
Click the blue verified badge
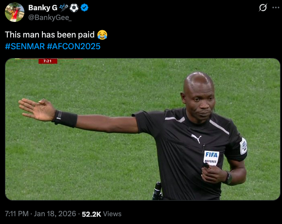coord(84,8)
